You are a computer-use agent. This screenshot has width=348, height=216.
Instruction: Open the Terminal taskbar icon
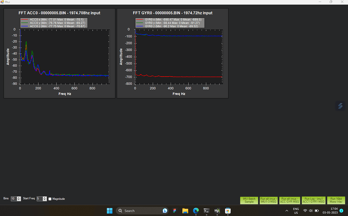tap(206, 211)
